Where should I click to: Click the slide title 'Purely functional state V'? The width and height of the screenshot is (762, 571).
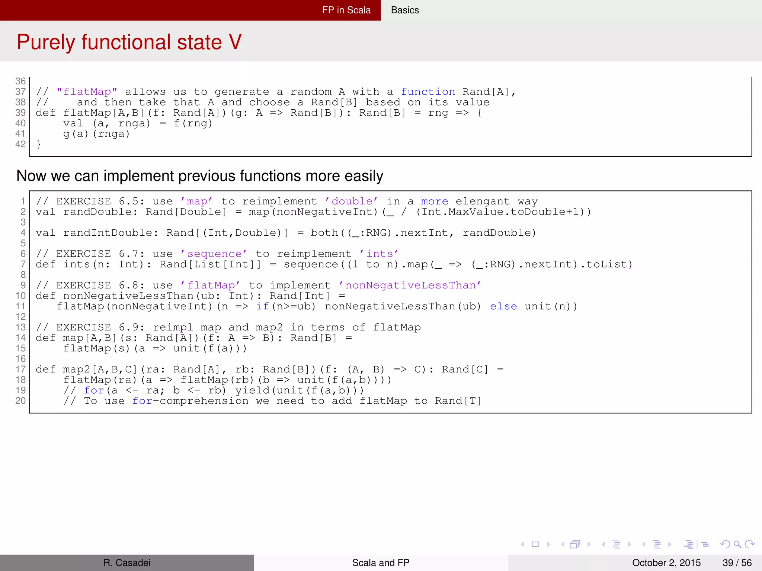pyautogui.click(x=129, y=42)
